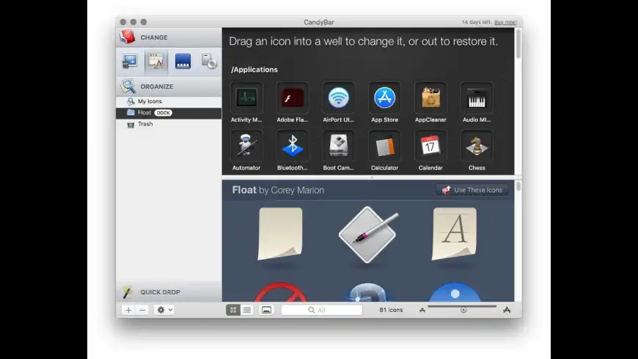The image size is (638, 359).
Task: Select the Applications icons category
Action: pos(156,62)
